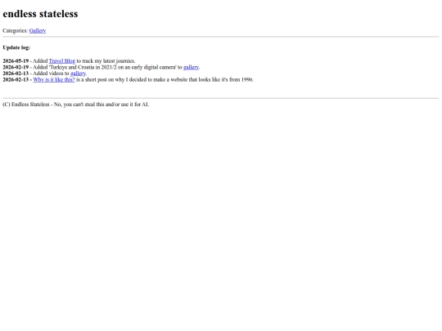Click the text 'to track my latest journies.'
This screenshot has width=442, height=331.
pos(106,60)
